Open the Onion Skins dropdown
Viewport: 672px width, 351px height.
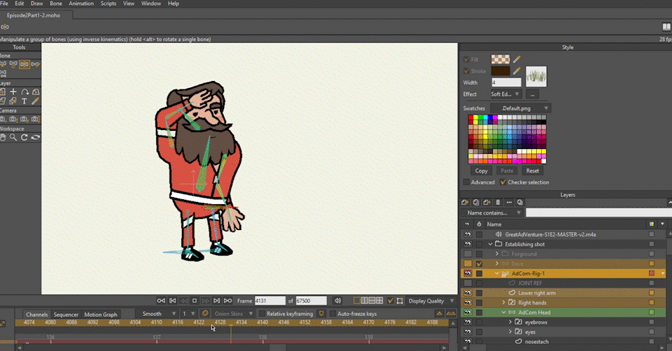click(233, 314)
